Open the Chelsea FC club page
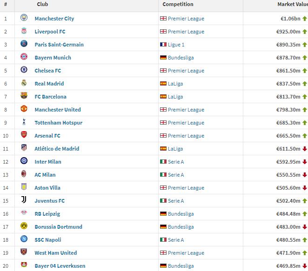This screenshot has width=308, height=271. tap(47, 71)
